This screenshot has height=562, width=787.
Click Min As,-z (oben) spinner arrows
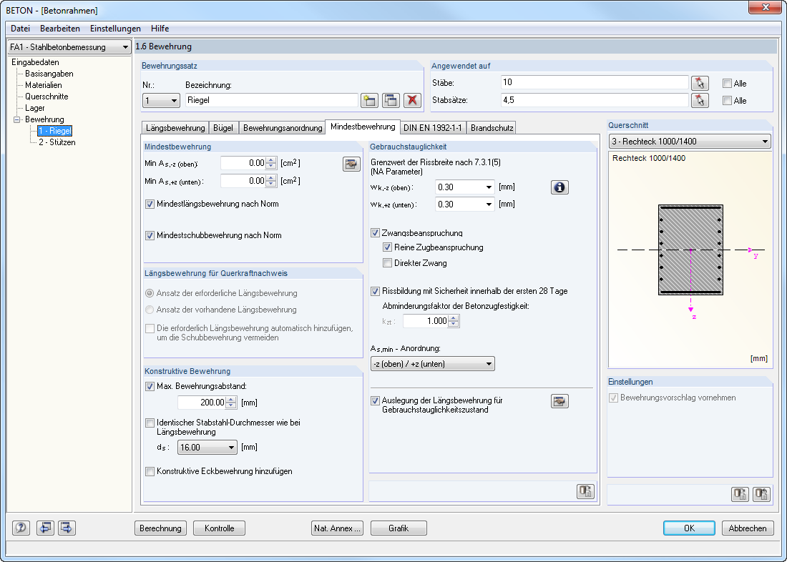[x=271, y=163]
